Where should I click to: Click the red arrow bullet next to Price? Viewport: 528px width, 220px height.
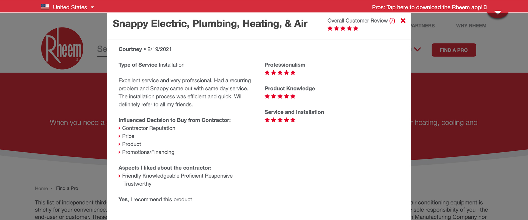tap(119, 136)
